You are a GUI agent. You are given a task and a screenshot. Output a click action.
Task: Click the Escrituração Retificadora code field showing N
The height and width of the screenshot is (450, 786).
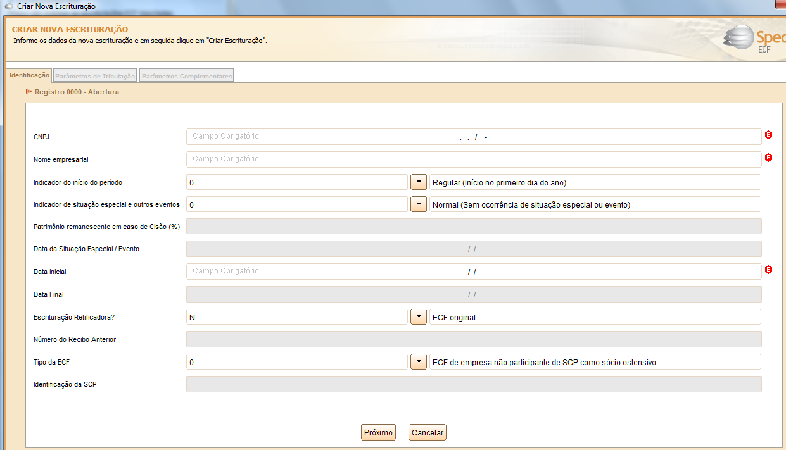pyautogui.click(x=296, y=317)
